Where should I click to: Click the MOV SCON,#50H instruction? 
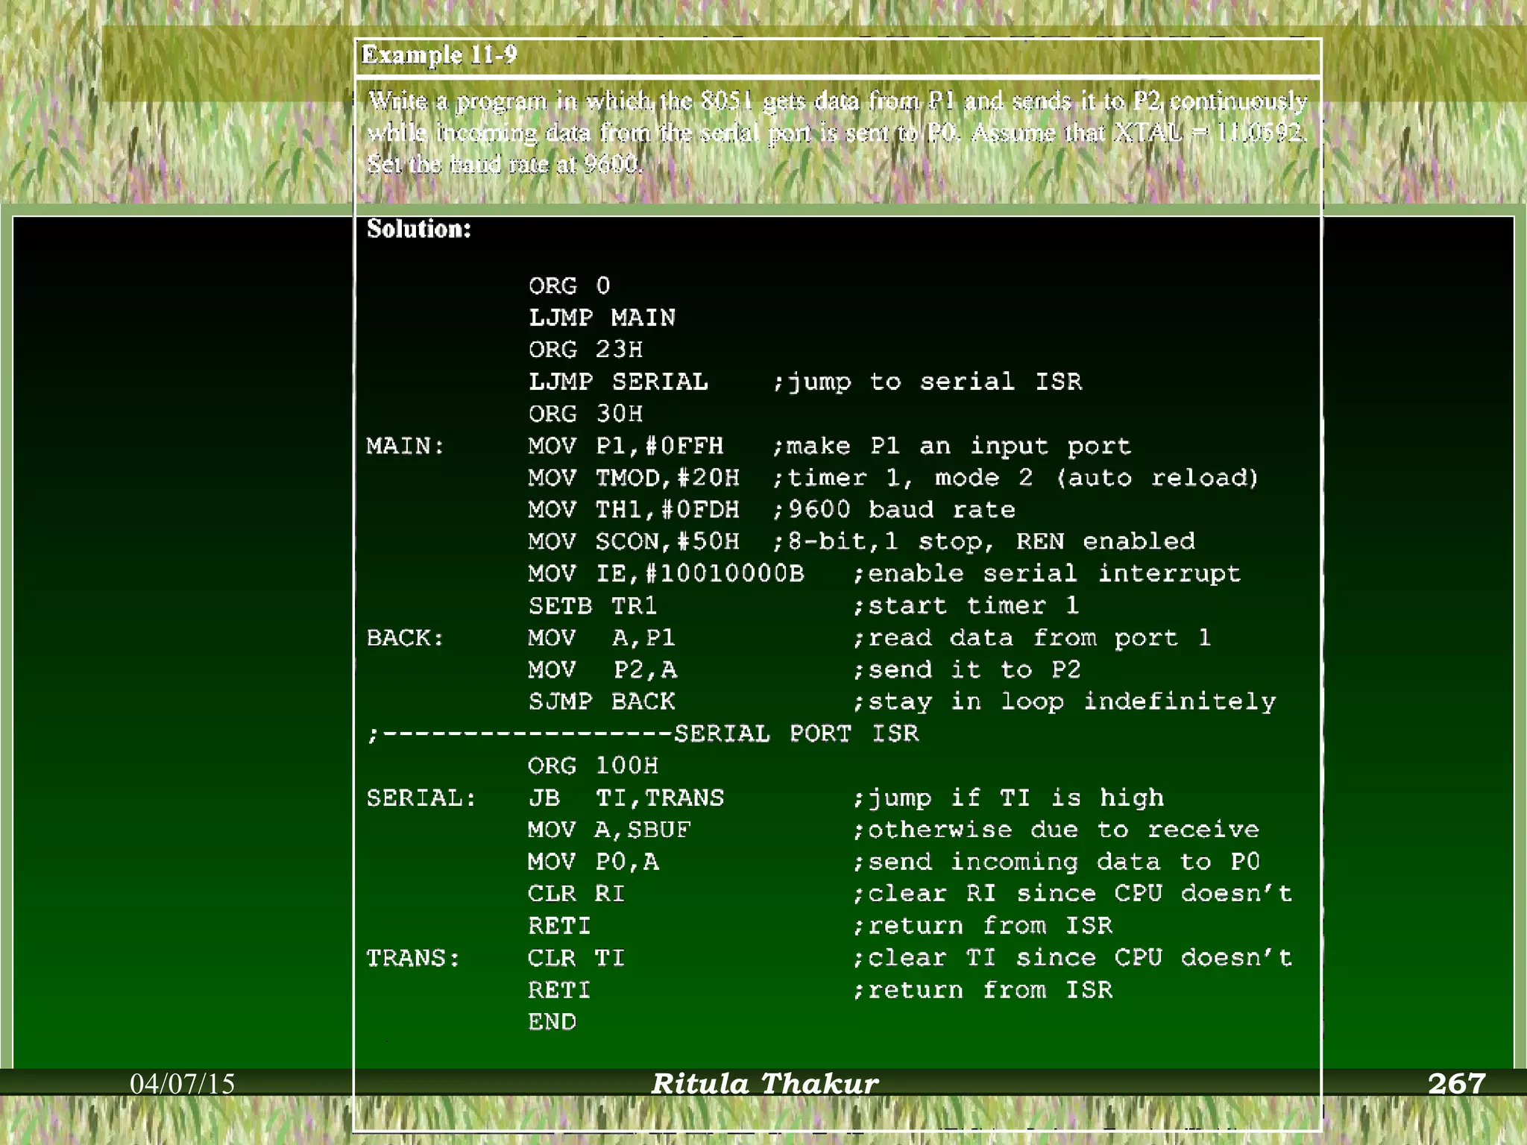pyautogui.click(x=634, y=541)
